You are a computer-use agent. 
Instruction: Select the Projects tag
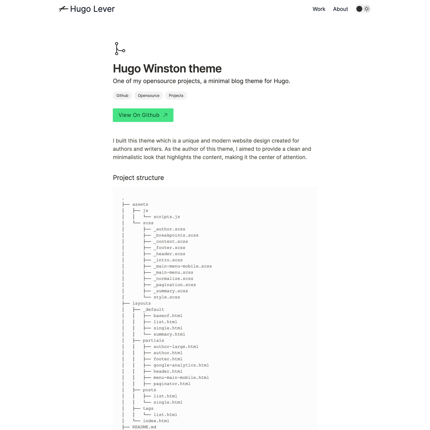pyautogui.click(x=176, y=96)
